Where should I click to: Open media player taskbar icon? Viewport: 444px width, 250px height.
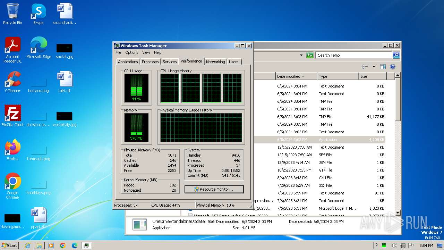tap(51, 245)
